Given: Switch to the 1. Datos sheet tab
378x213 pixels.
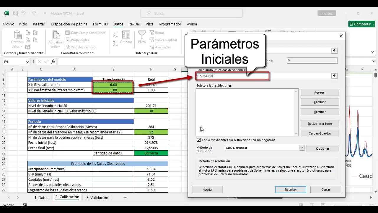Looking at the screenshot, I should click(x=41, y=198).
